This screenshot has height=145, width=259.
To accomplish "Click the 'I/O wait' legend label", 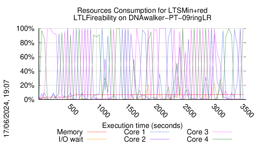I will 71,139.
